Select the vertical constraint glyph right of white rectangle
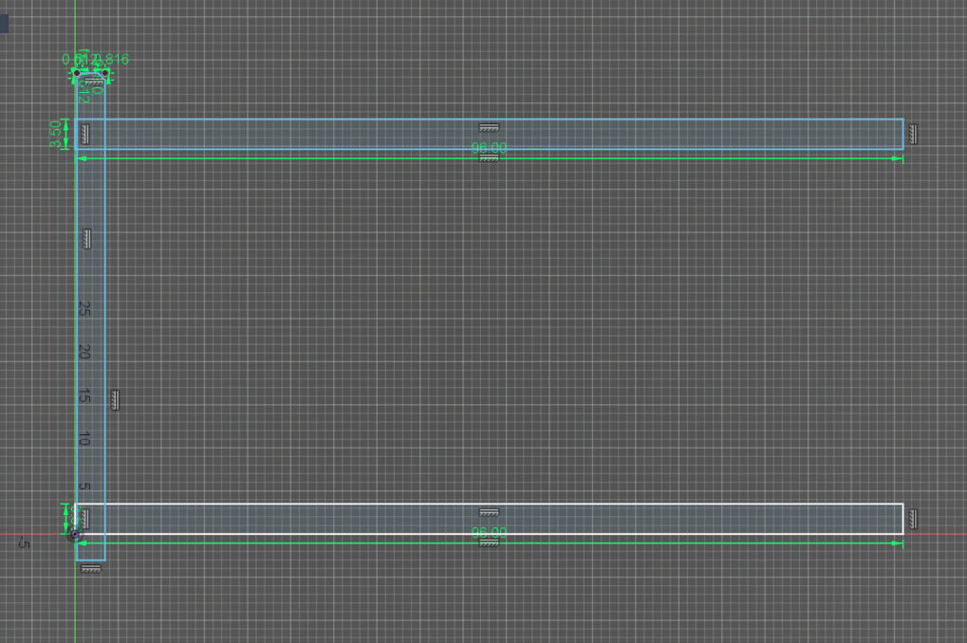 (x=913, y=518)
